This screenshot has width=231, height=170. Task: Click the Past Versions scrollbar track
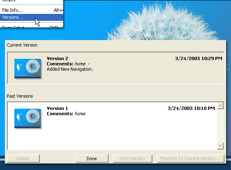[x=220, y=126]
